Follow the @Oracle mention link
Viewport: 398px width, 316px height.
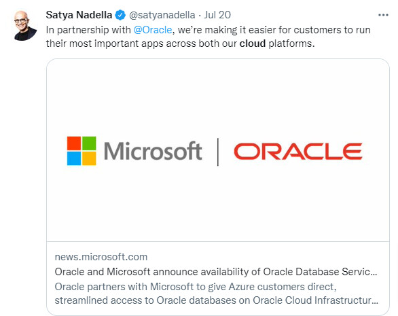pyautogui.click(x=153, y=30)
